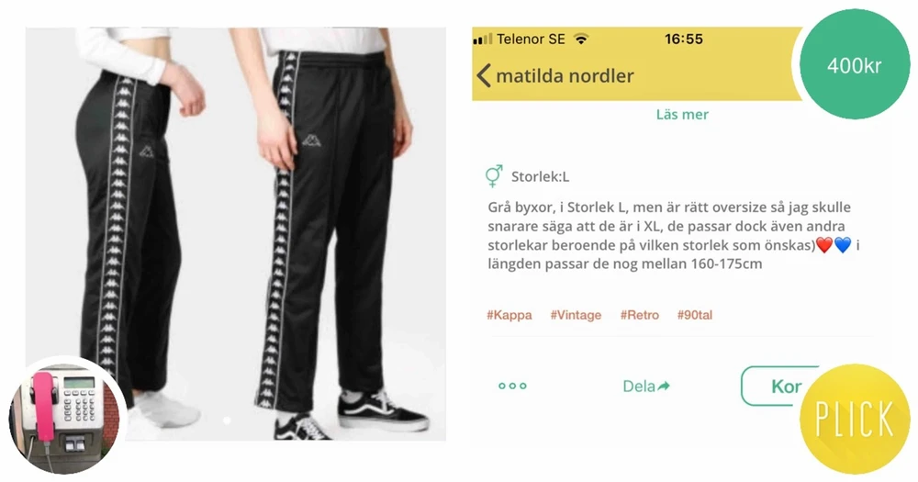Click the share arrow beside Dela
This screenshot has height=482, width=918.
(x=664, y=387)
